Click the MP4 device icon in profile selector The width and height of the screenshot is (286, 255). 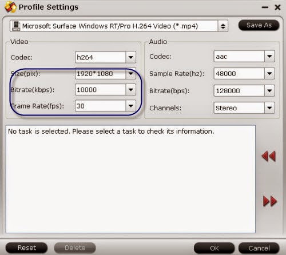pyautogui.click(x=16, y=26)
